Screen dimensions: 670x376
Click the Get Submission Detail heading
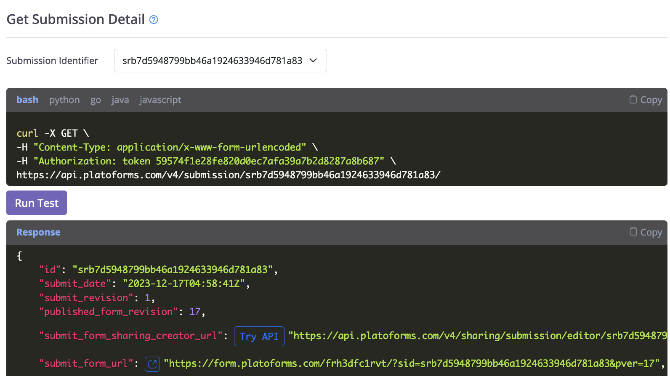pyautogui.click(x=76, y=19)
